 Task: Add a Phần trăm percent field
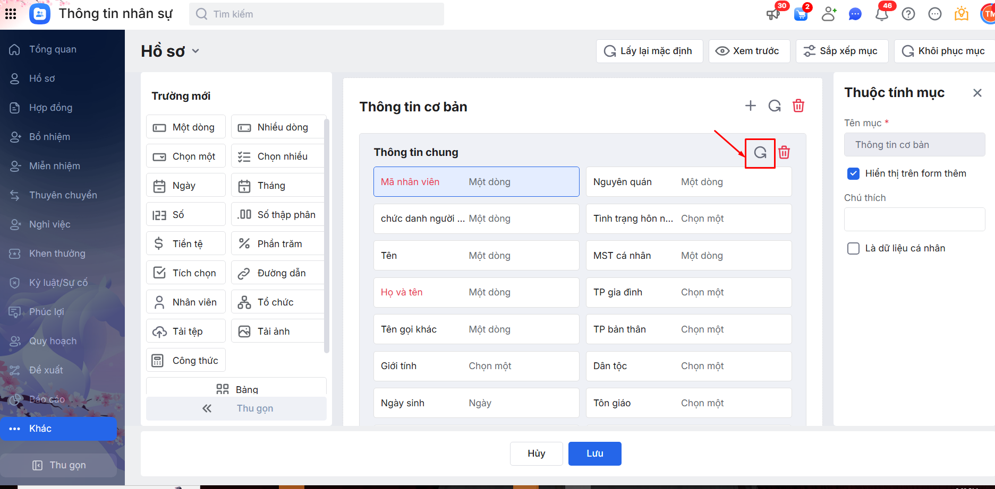point(278,244)
